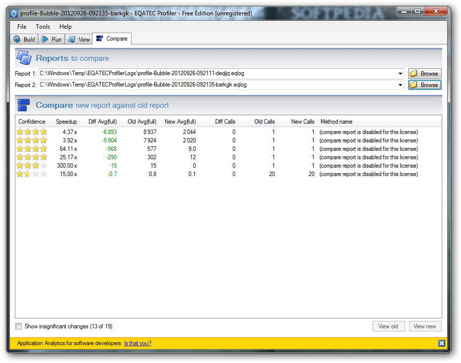
Task: Click the star rating of the 15.00x row
Action: 32,174
